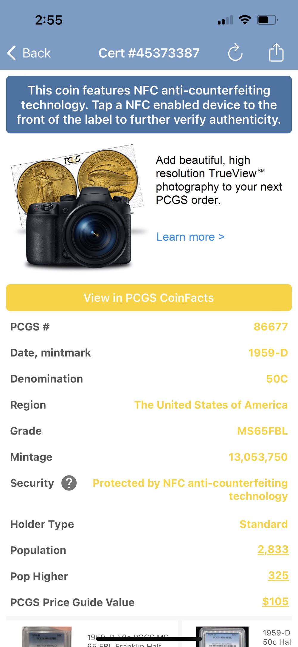Image resolution: width=298 pixels, height=647 pixels.
Task: Tap the MS65FBL grade value
Action: pos(262,431)
